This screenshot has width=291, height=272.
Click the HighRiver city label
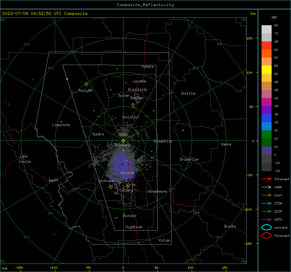[x=134, y=227]
